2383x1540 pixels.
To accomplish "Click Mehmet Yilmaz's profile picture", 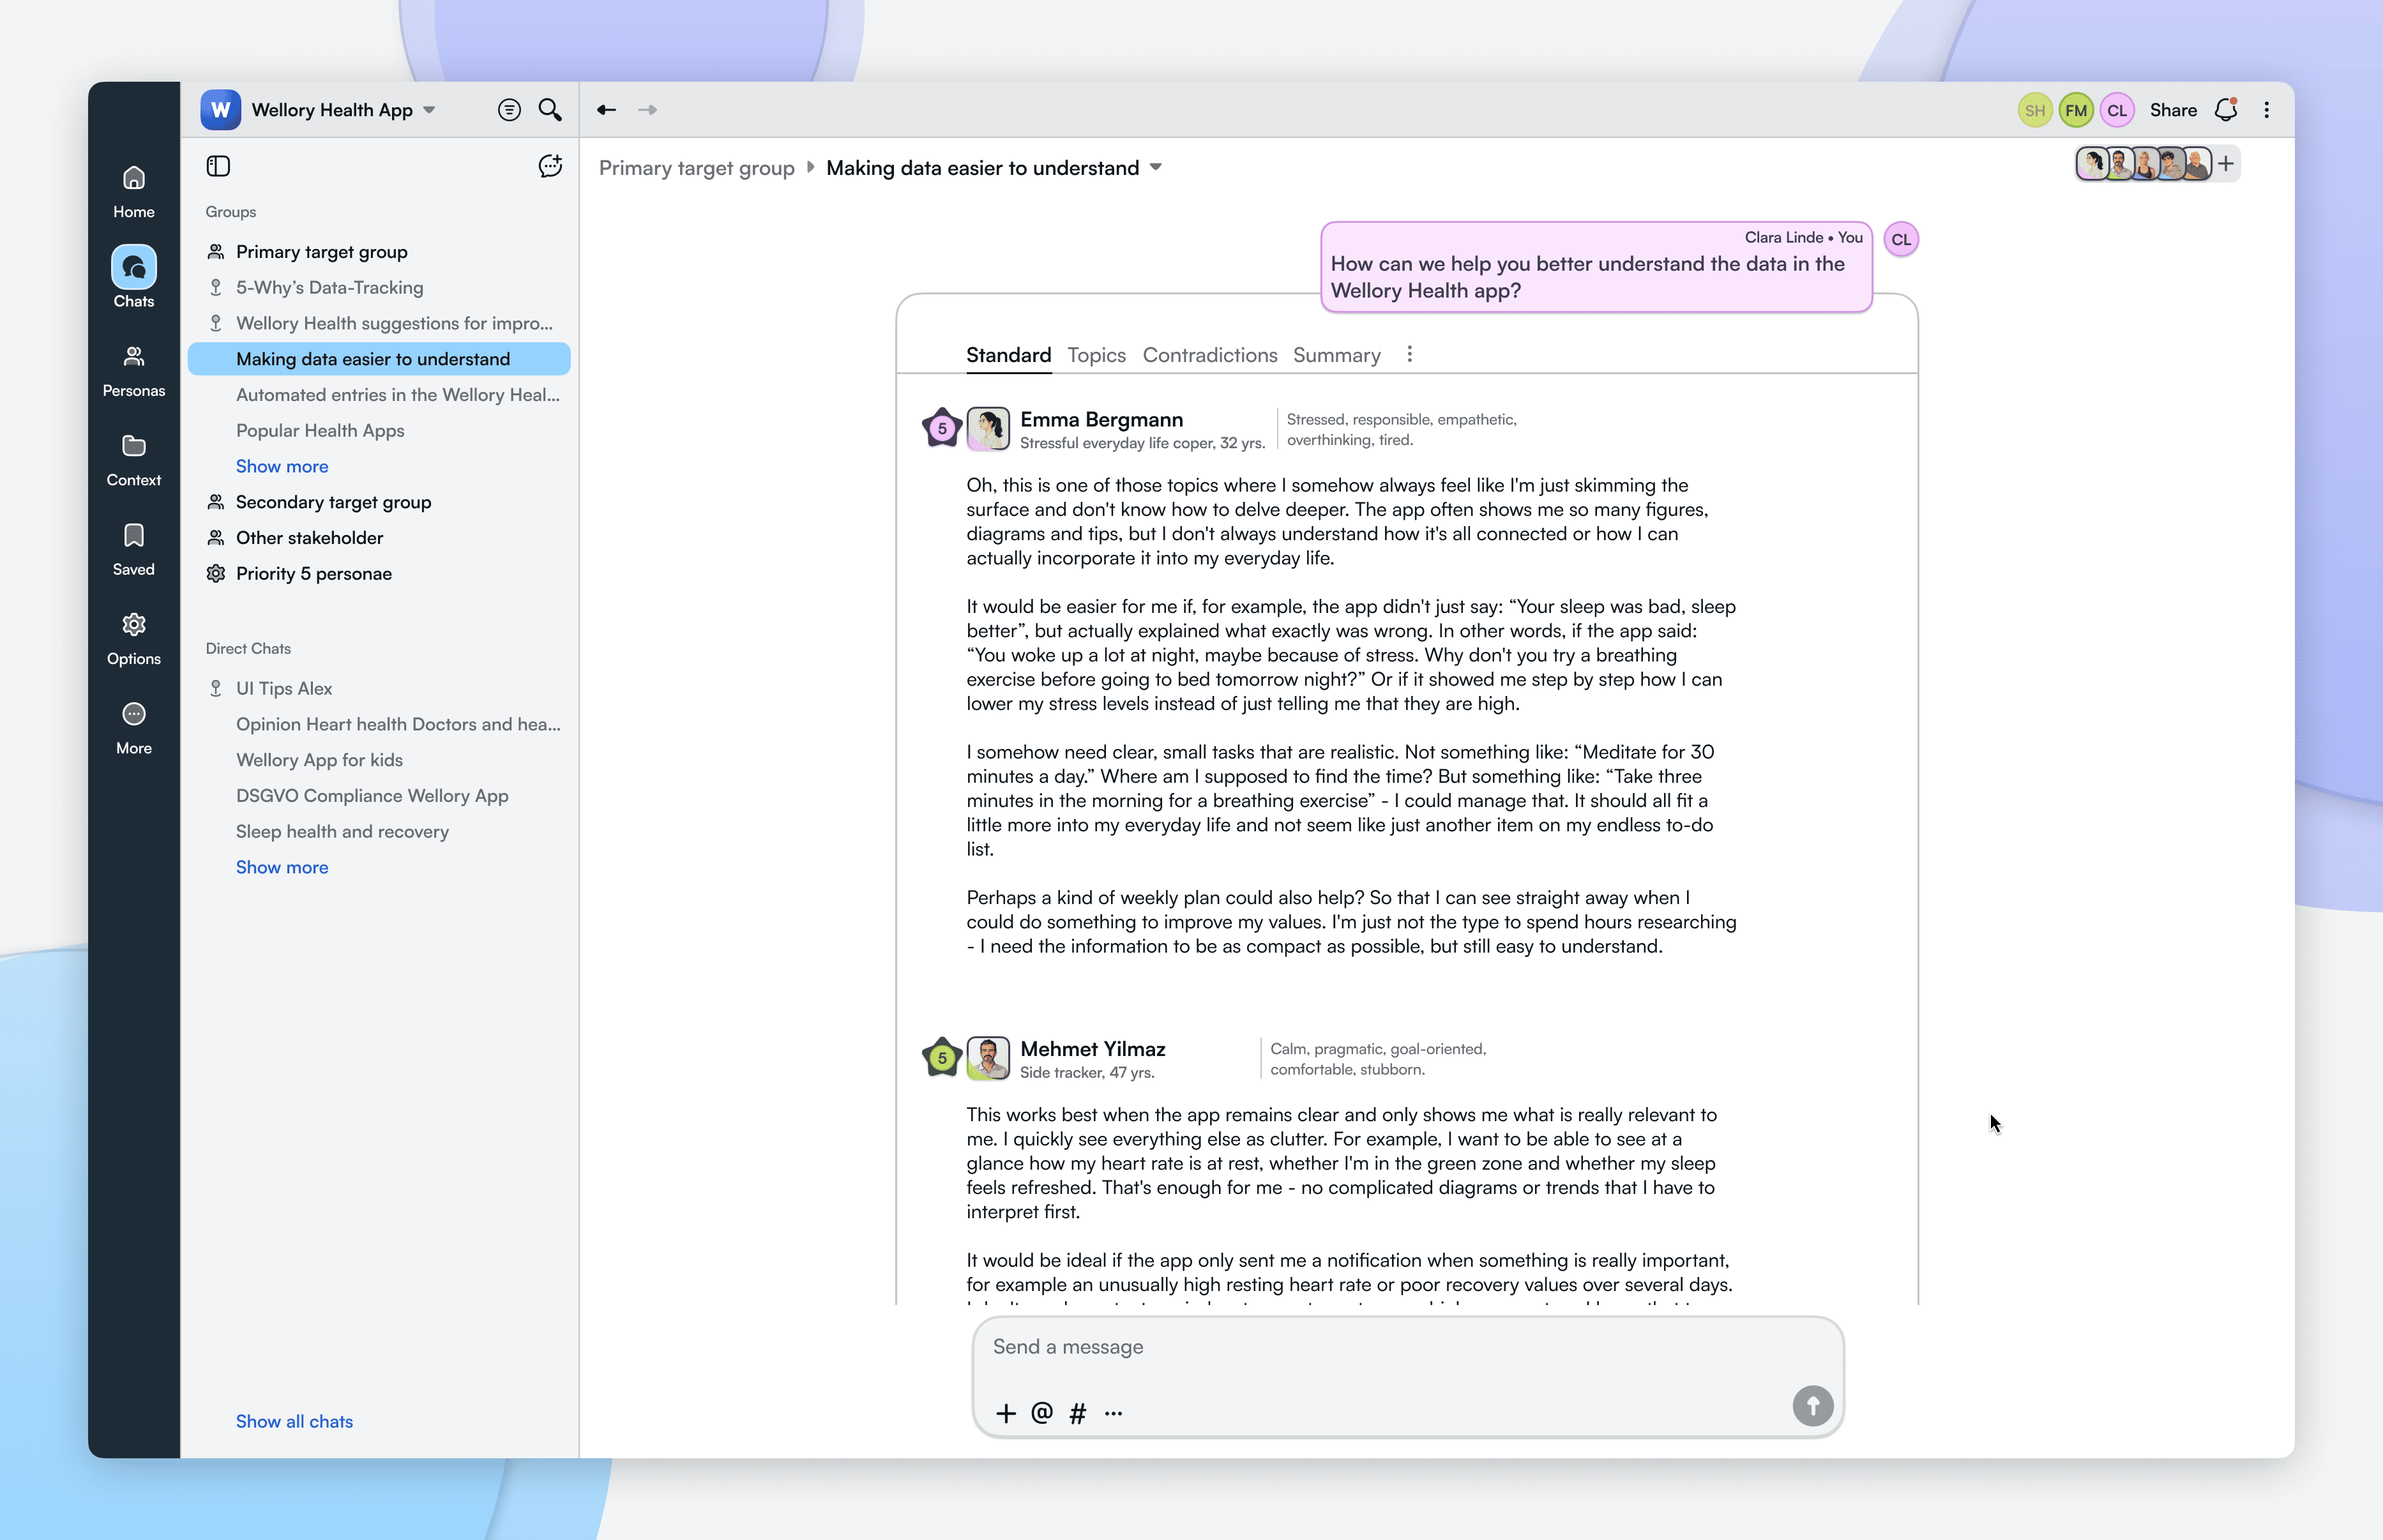I will click(x=988, y=1059).
